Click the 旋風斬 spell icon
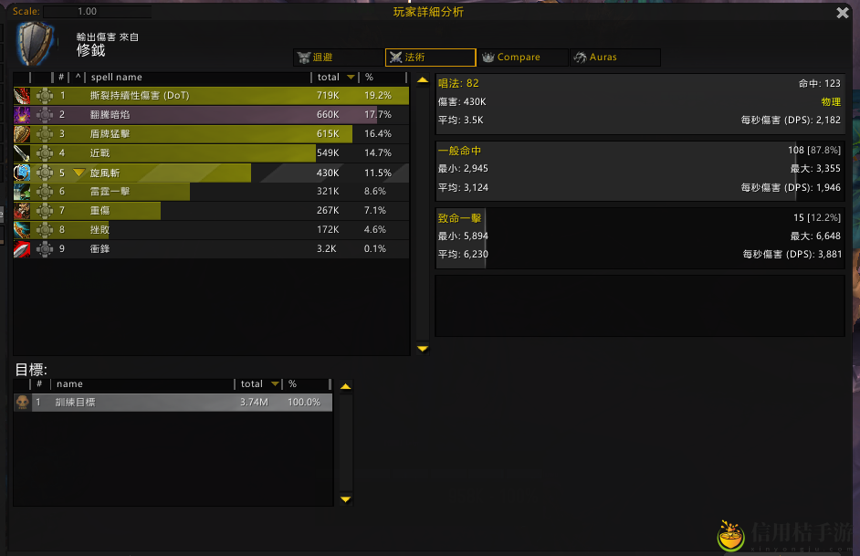The width and height of the screenshot is (860, 556). (22, 173)
